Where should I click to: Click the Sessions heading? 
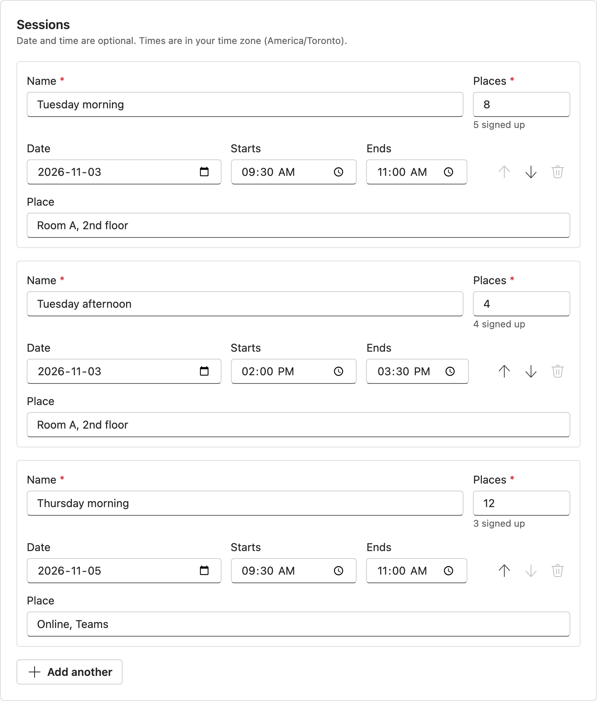[x=43, y=25]
